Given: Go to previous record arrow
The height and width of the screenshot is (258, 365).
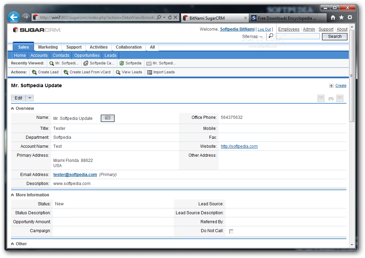Looking at the screenshot, I should coord(321,98).
